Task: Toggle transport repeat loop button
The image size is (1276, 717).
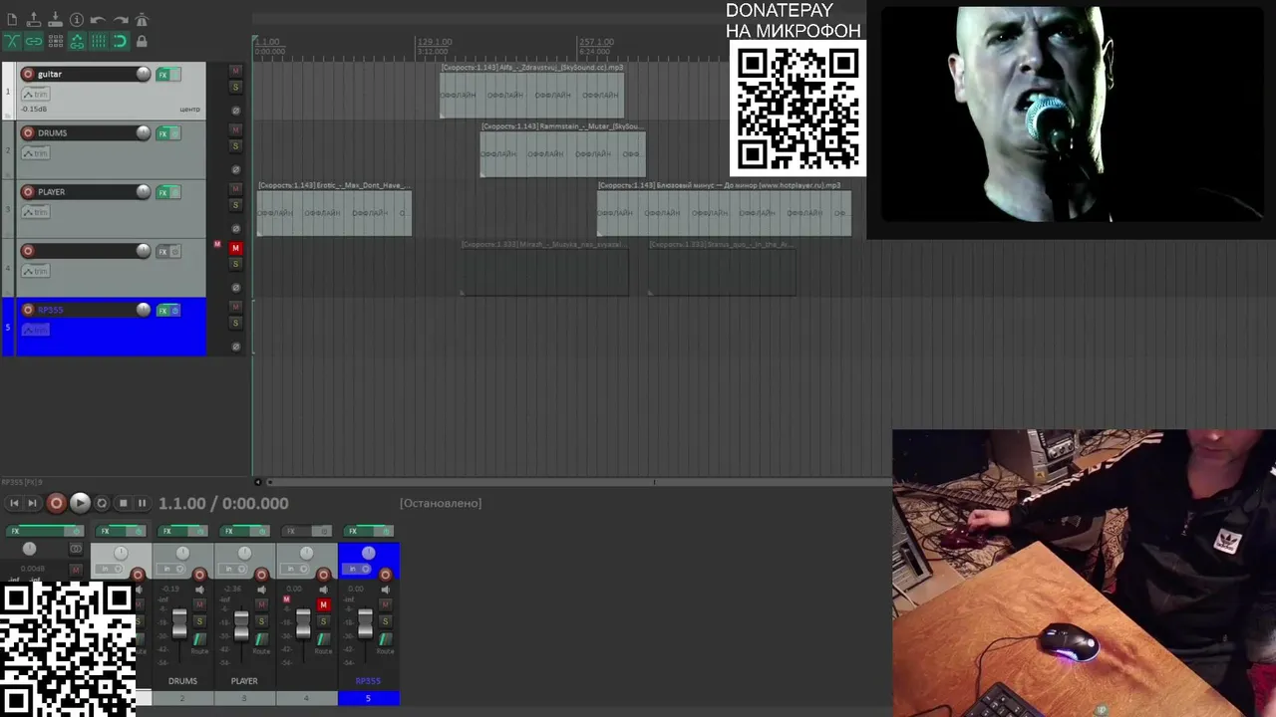Action: 102,504
